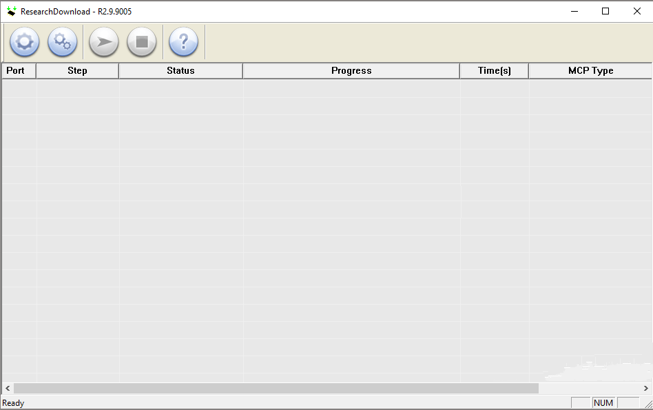Image resolution: width=653 pixels, height=410 pixels.
Task: Select the MCP Type column header
Action: tap(590, 70)
